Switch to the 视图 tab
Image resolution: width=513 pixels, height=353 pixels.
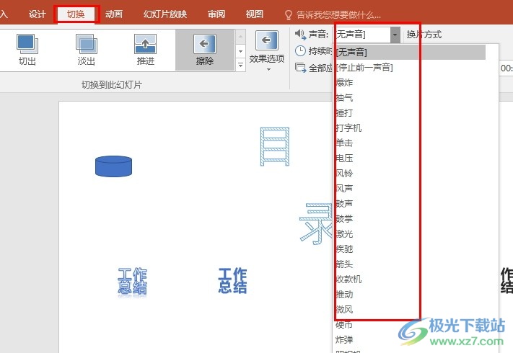tap(255, 14)
